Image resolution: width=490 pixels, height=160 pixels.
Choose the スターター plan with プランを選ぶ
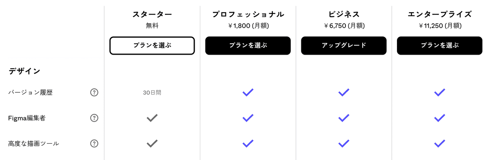(x=152, y=45)
